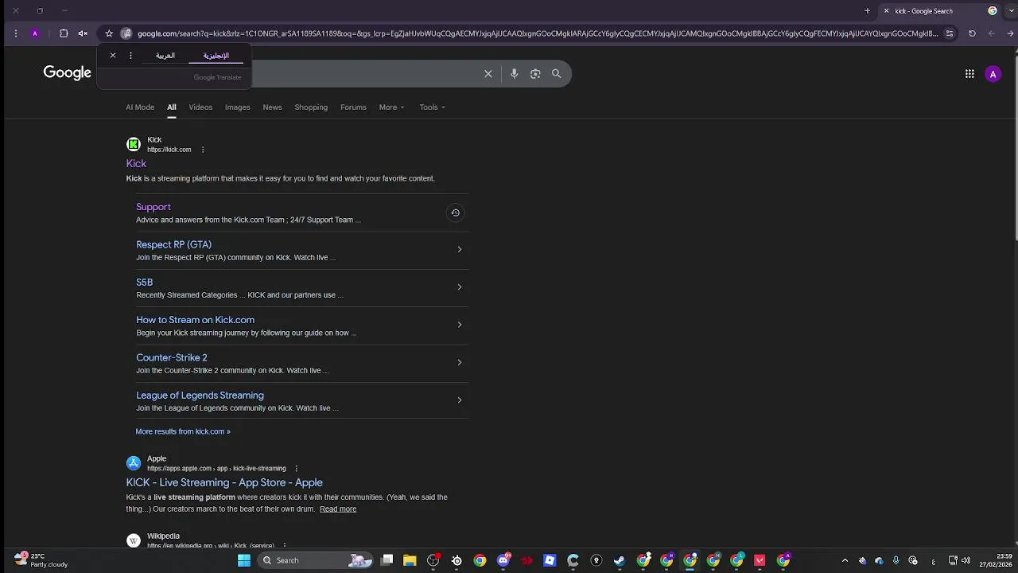
Task: Open a new tab with plus button
Action: tap(867, 11)
